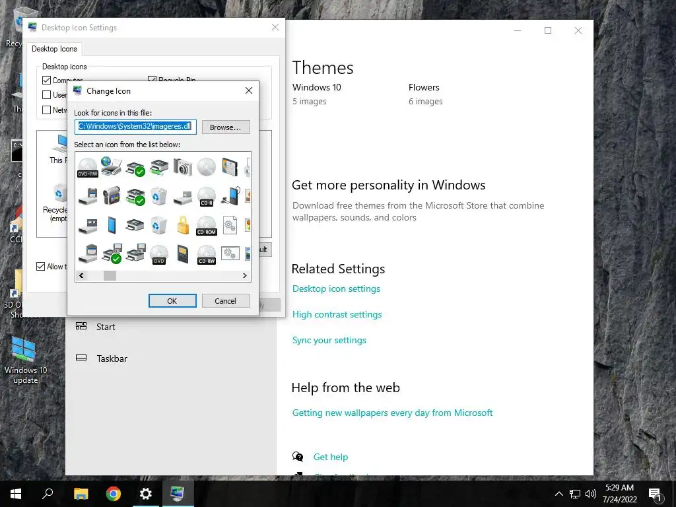Toggle the Recycle Bin checkbox
The width and height of the screenshot is (676, 507).
152,79
